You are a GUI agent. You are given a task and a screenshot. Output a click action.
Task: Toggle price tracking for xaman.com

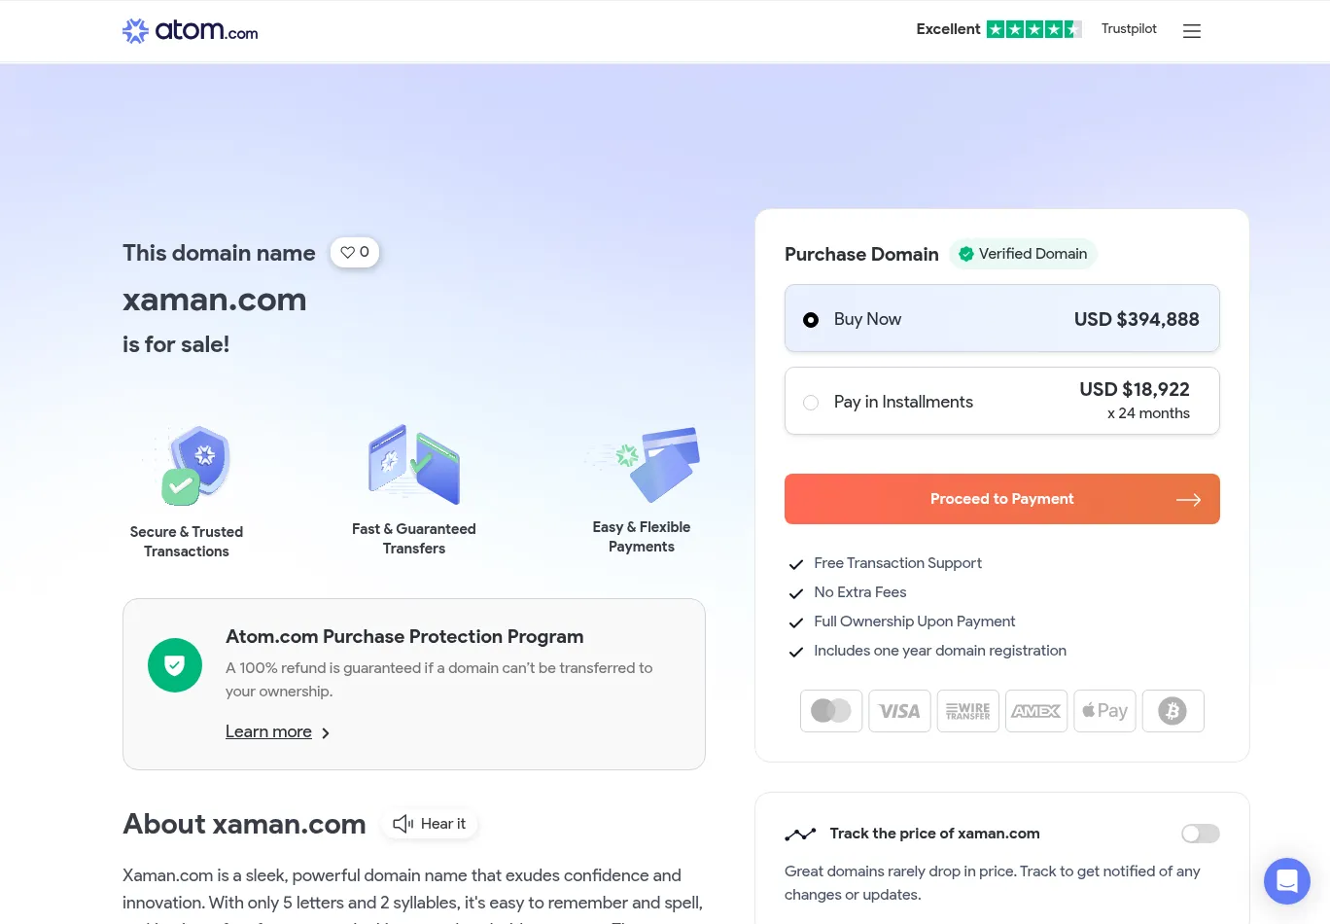point(1200,834)
